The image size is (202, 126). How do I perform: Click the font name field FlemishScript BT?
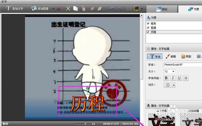[x=183, y=65]
